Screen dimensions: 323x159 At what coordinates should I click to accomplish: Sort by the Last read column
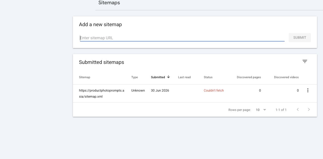[x=184, y=77]
